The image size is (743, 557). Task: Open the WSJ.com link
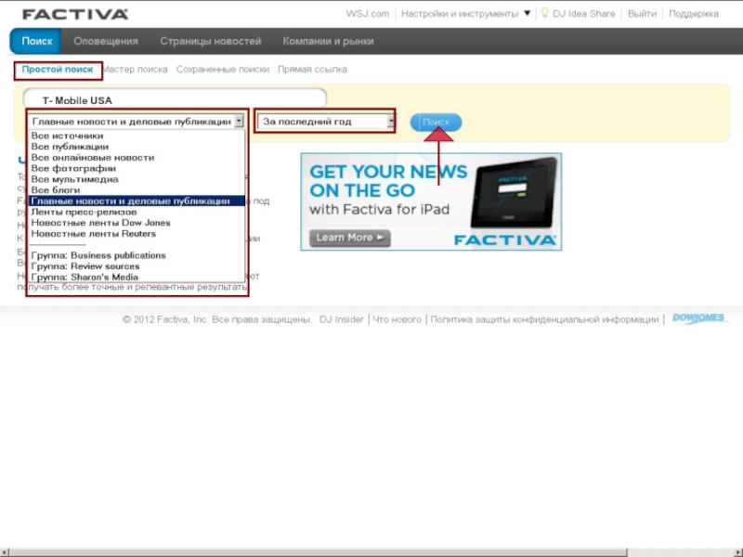click(367, 14)
